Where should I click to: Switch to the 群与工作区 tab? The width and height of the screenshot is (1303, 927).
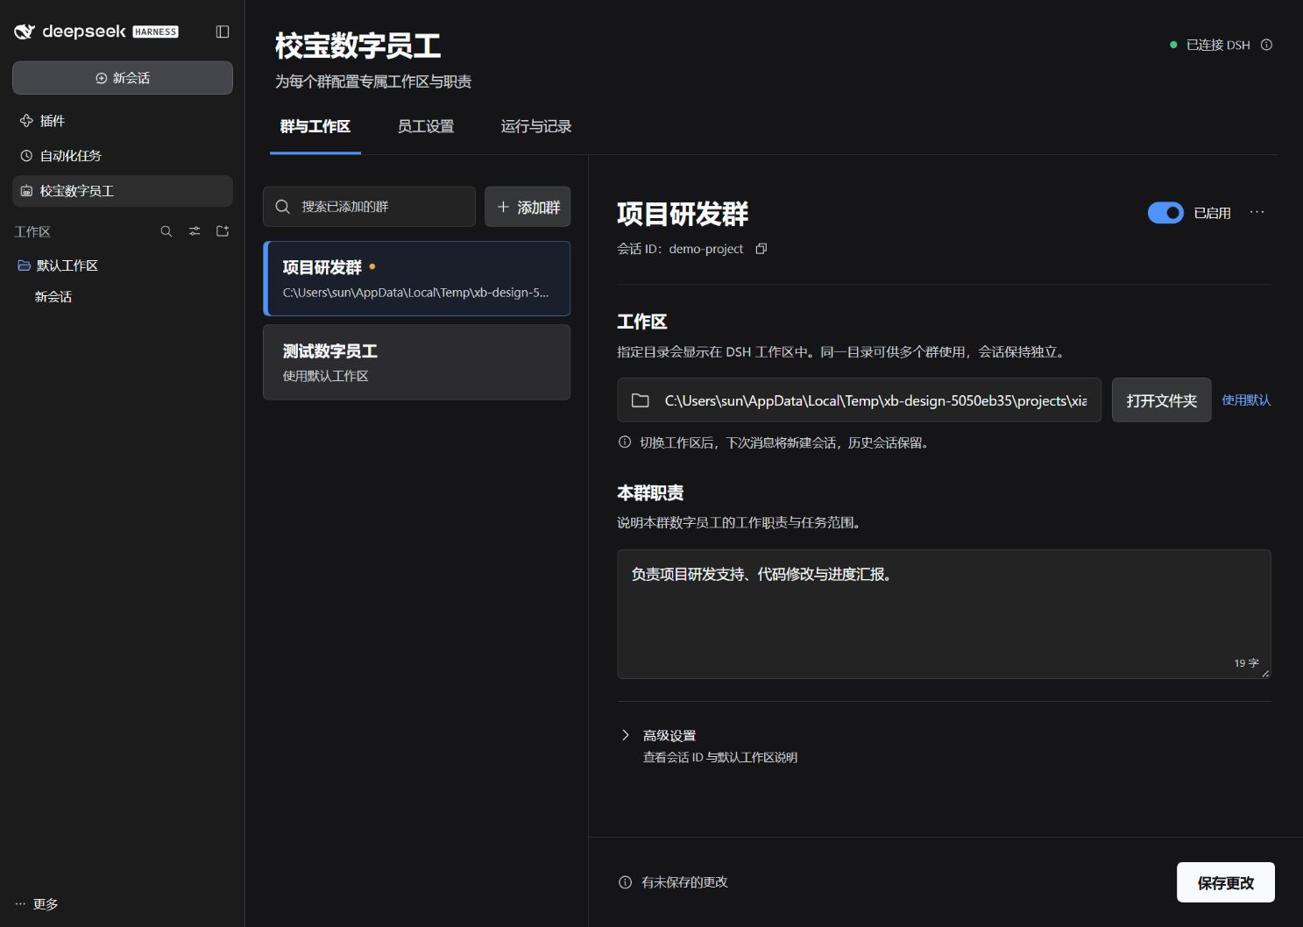(315, 127)
